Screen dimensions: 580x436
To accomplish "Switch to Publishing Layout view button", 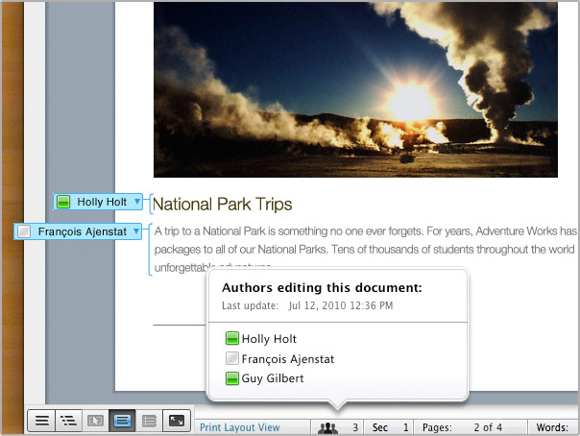I will 95,421.
